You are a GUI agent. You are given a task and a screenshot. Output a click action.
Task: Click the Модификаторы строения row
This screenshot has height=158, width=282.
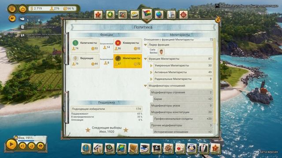coord(181,93)
